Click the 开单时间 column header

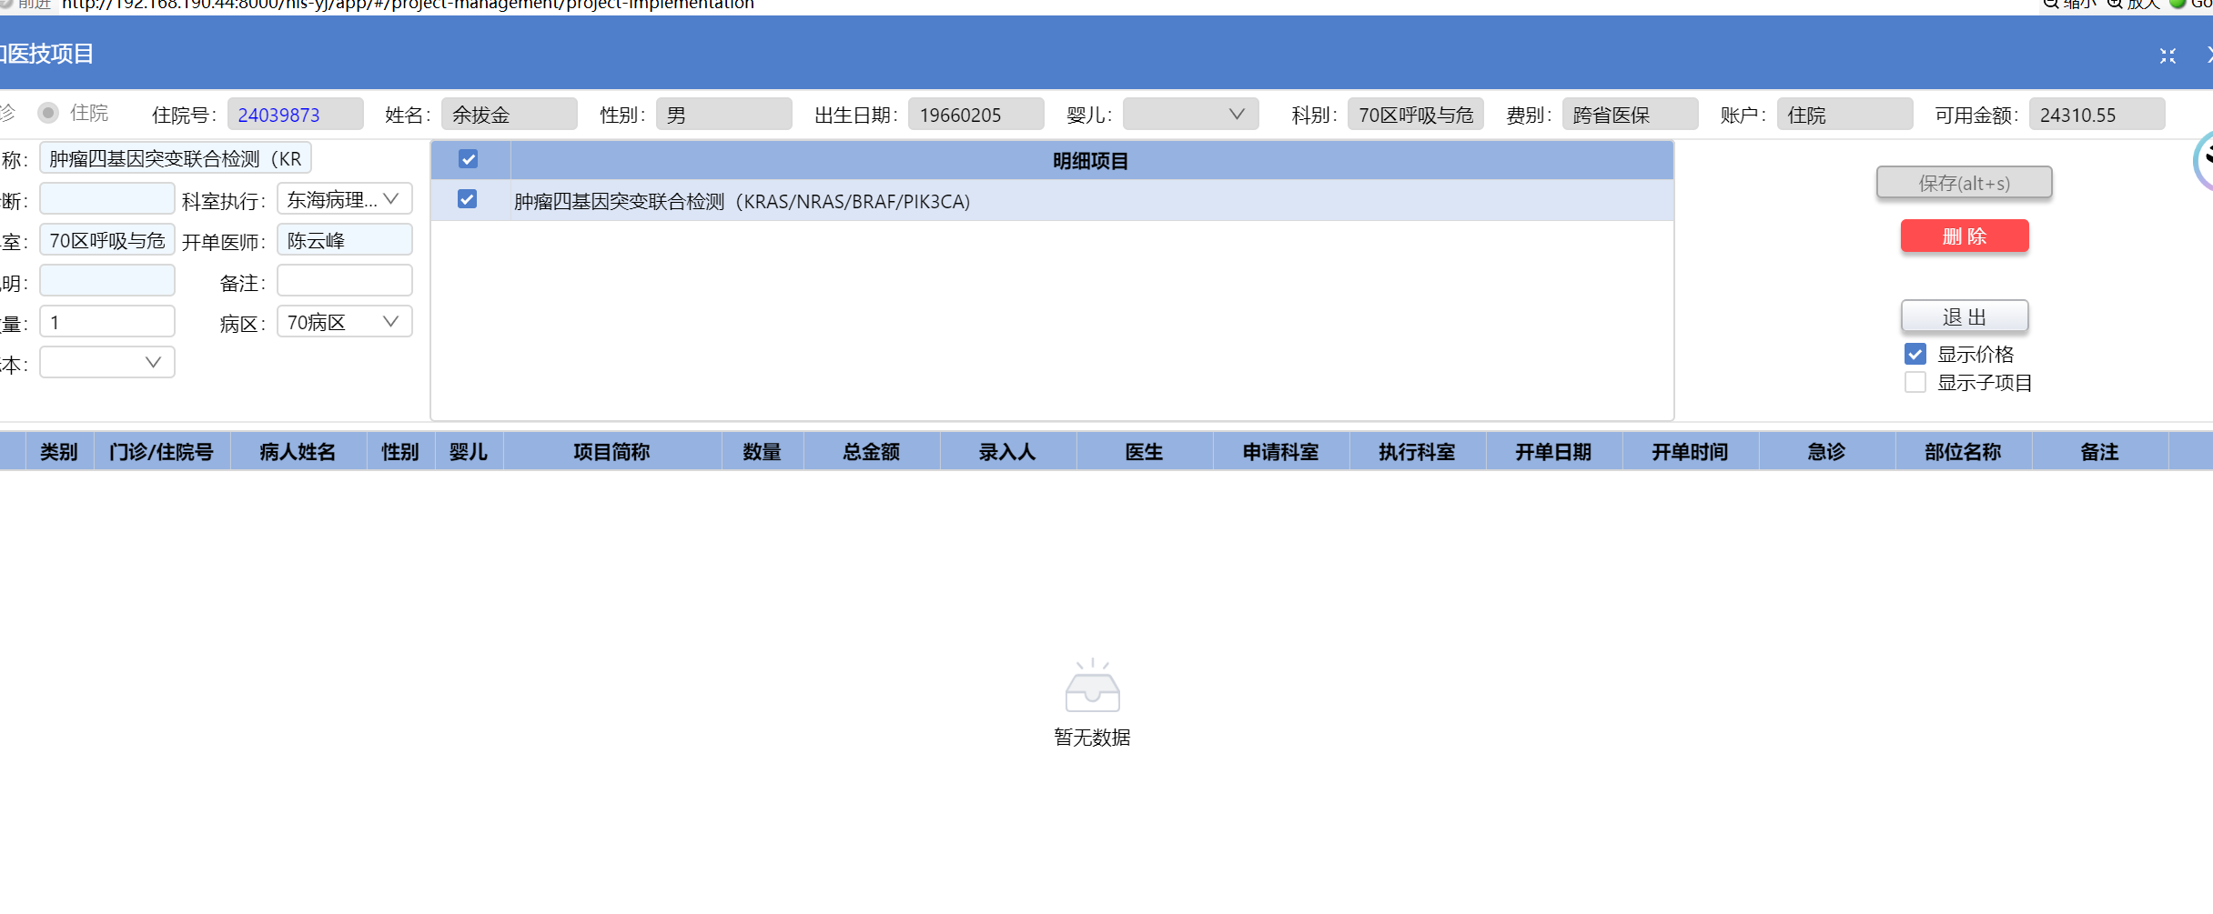click(1691, 452)
